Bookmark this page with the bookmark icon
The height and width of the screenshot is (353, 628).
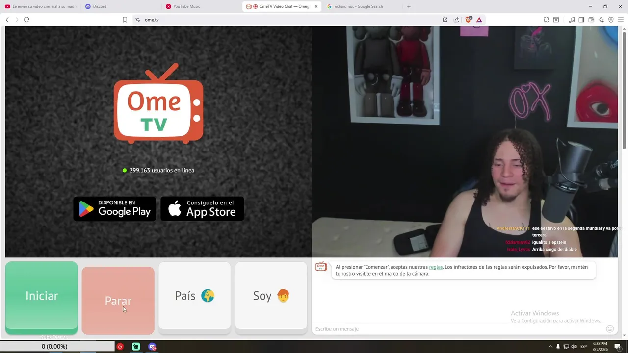[x=125, y=20]
